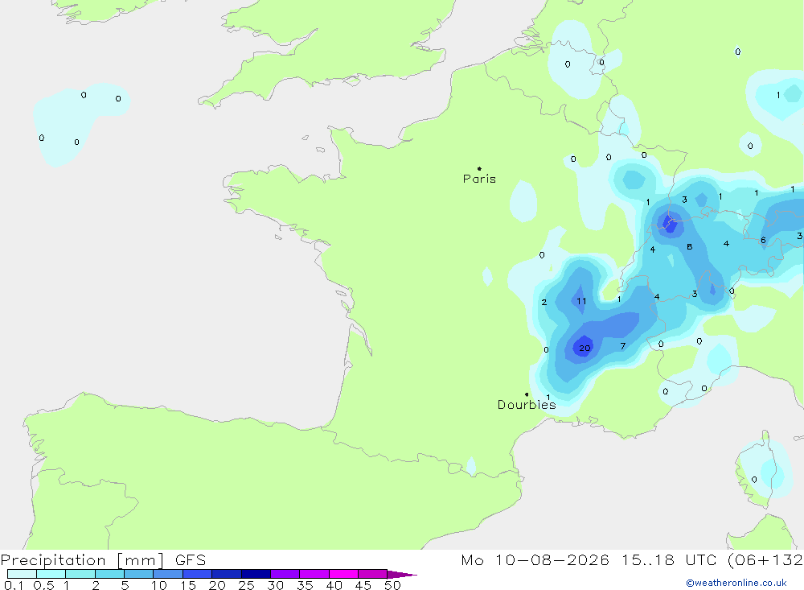Select the Dourbies location dot marker
804x590 pixels.
tap(527, 394)
